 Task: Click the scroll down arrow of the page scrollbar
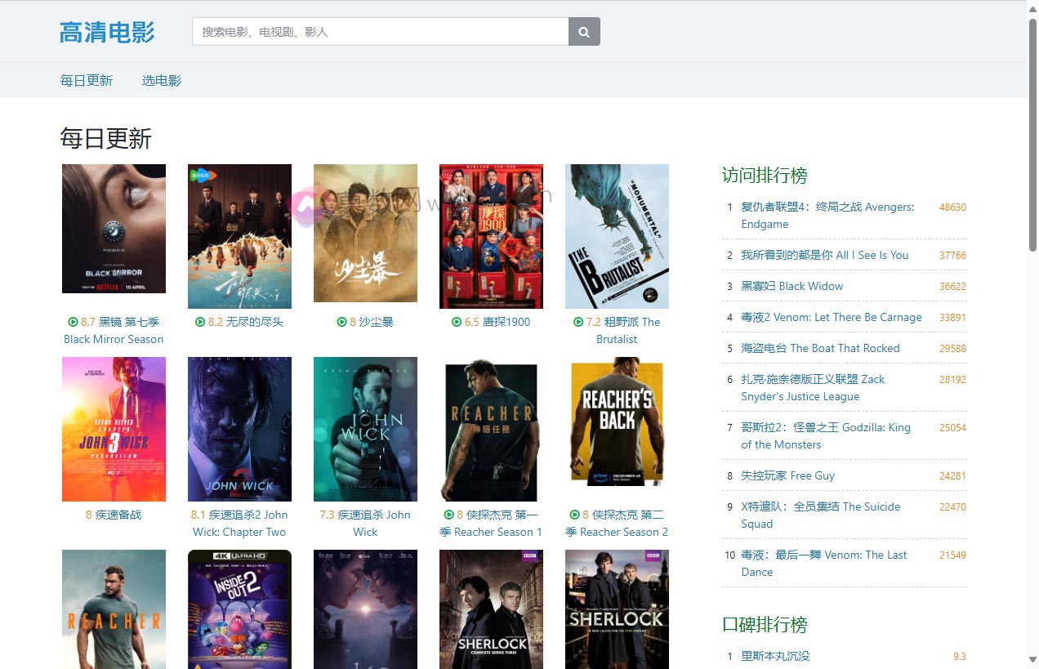(x=1032, y=659)
